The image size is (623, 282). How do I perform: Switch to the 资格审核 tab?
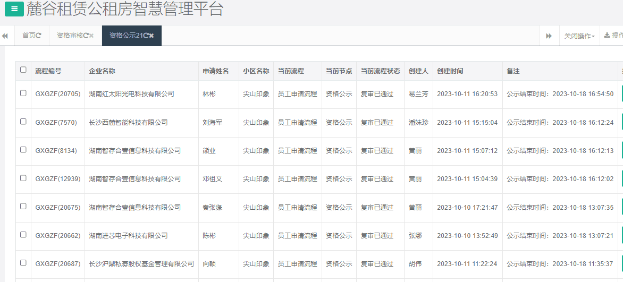coord(75,36)
